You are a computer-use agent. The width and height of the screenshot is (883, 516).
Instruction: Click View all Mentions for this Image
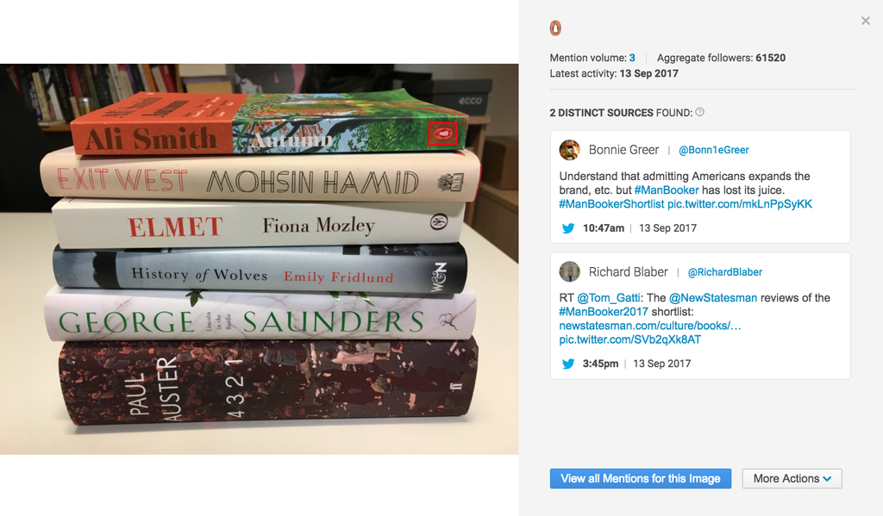pos(641,479)
